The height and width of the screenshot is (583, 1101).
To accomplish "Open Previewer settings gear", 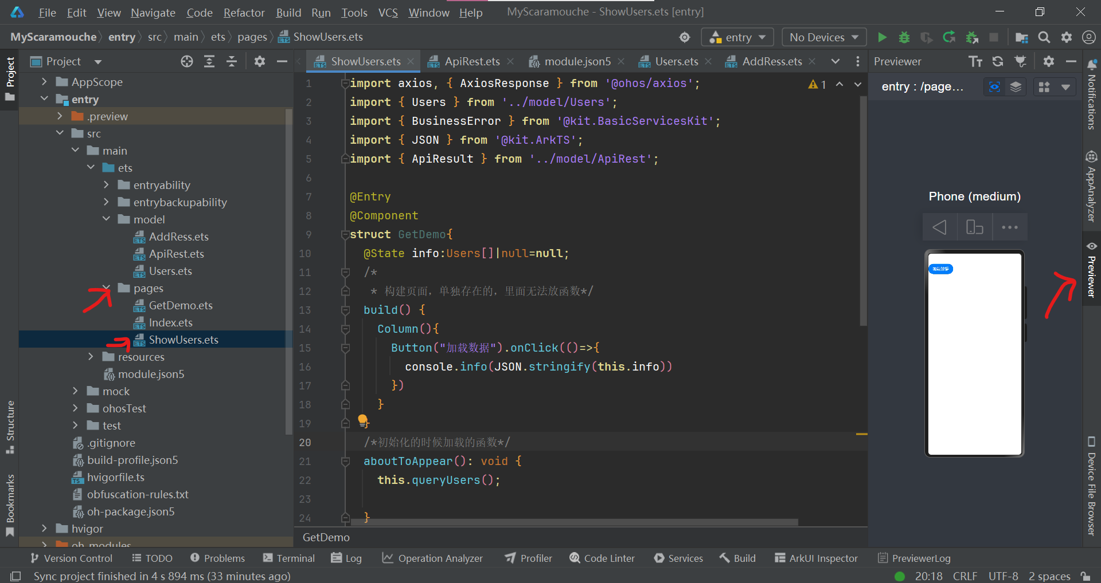I will (1049, 61).
